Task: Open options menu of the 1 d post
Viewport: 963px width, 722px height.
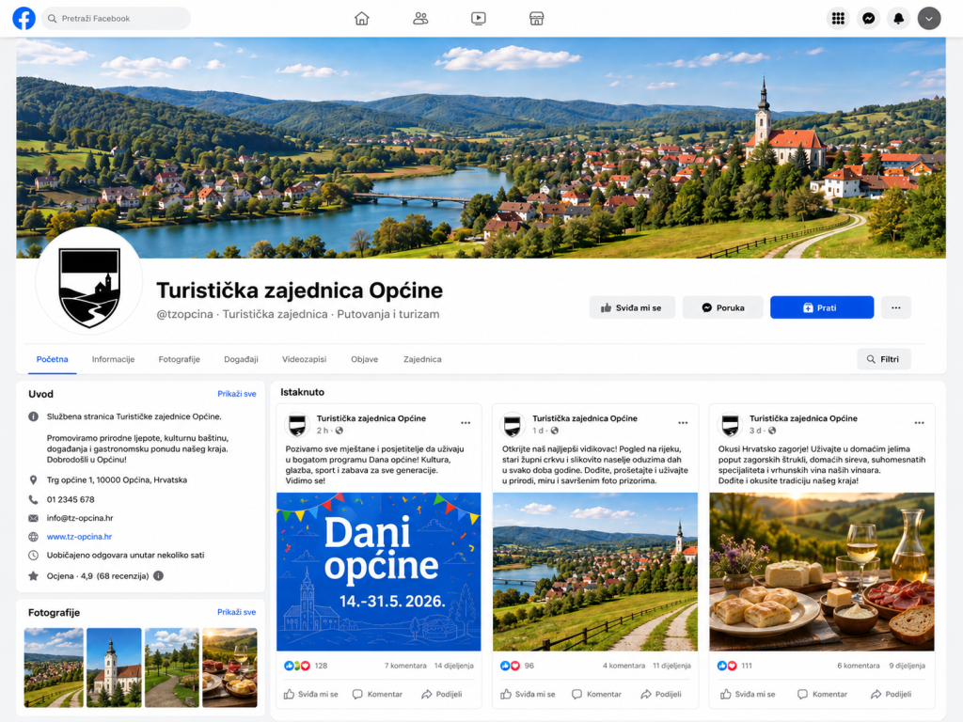Action: 683,423
